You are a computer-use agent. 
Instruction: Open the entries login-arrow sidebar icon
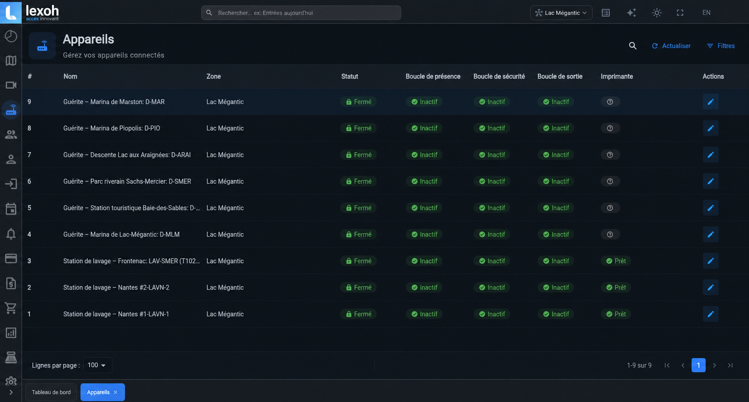click(11, 184)
